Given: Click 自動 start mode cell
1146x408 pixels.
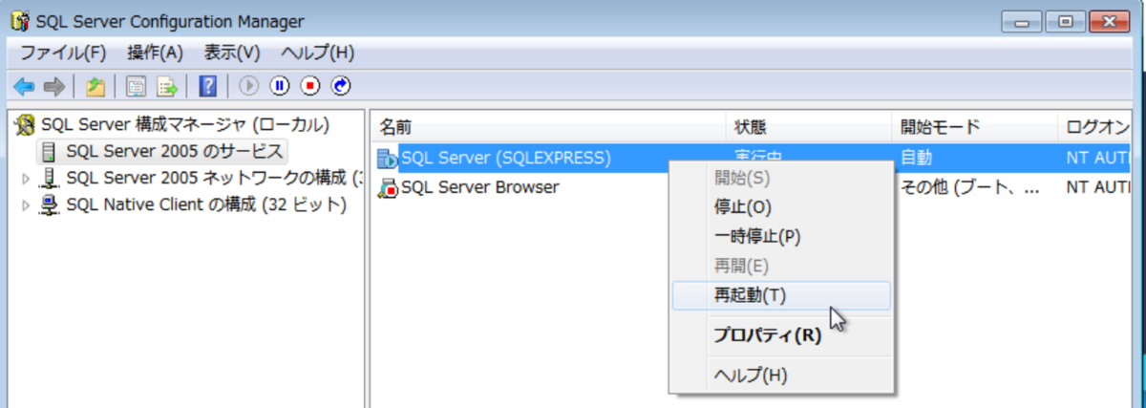Looking at the screenshot, I should tap(917, 158).
